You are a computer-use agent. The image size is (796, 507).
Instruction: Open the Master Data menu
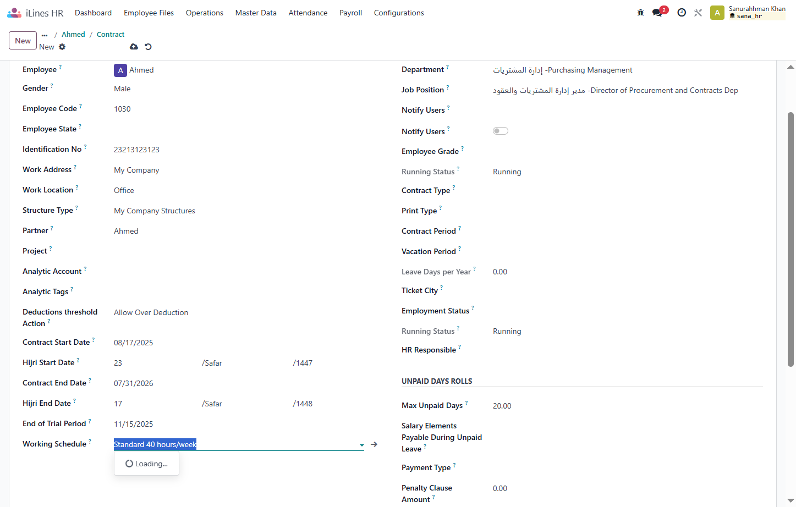coord(256,13)
